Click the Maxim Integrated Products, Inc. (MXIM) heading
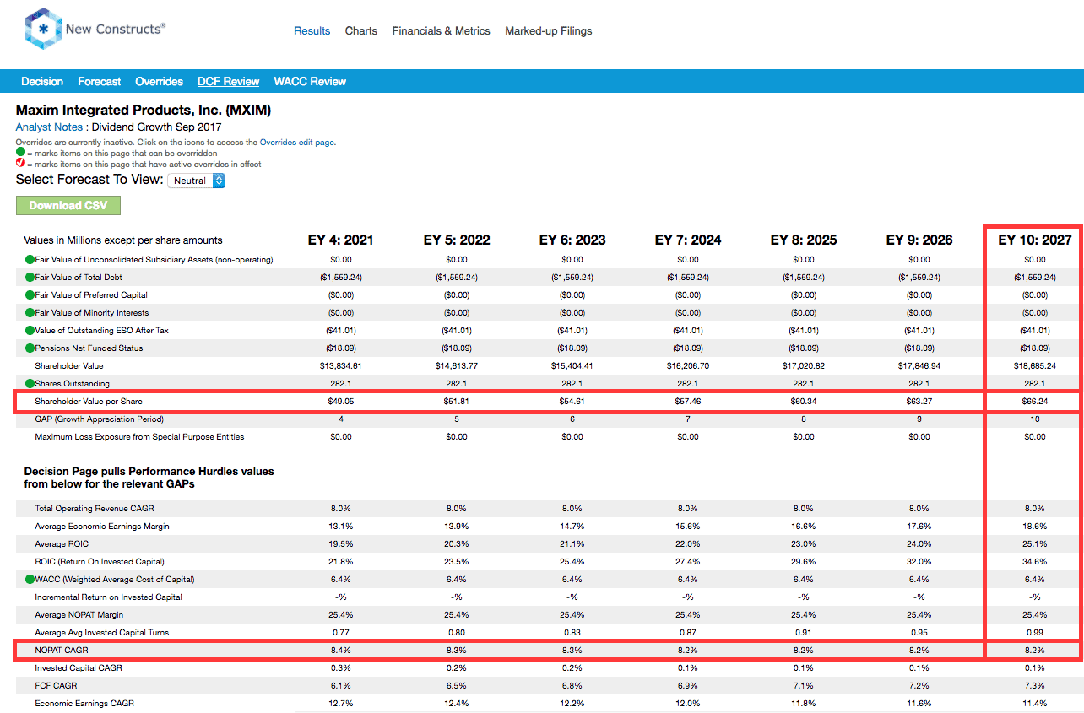 coord(144,110)
